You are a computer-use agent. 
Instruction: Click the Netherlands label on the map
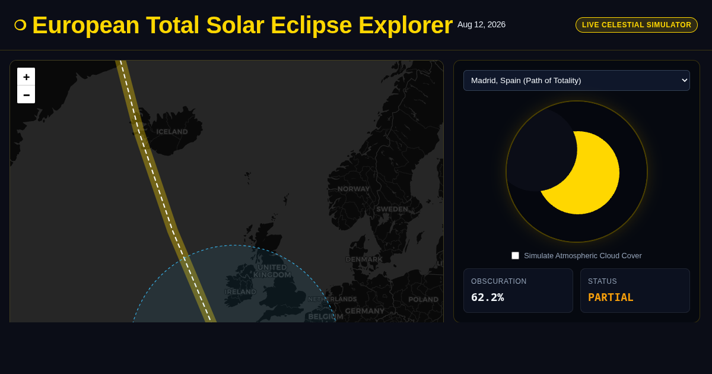(332, 299)
